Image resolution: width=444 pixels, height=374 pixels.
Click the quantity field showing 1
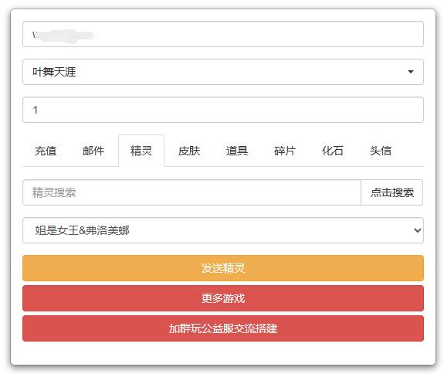tap(223, 110)
